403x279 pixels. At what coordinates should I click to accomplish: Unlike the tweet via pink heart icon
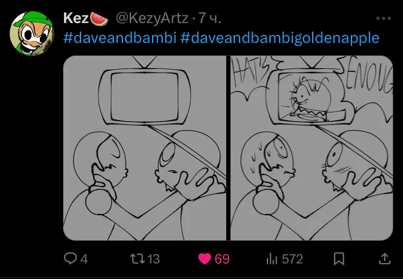[205, 259]
